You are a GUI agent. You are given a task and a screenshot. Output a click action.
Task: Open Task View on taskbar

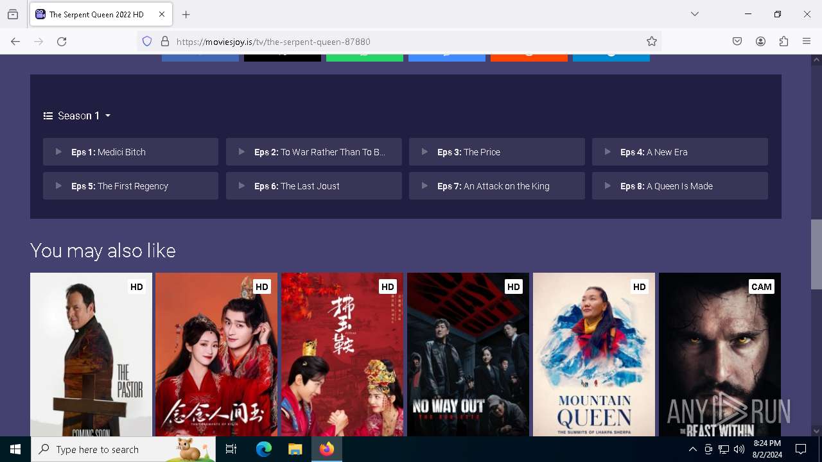(x=231, y=449)
